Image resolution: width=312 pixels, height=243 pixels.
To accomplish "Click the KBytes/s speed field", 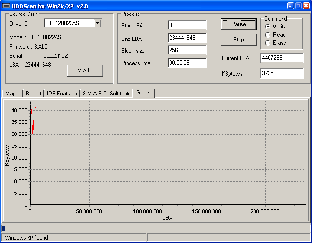I will click(282, 73).
